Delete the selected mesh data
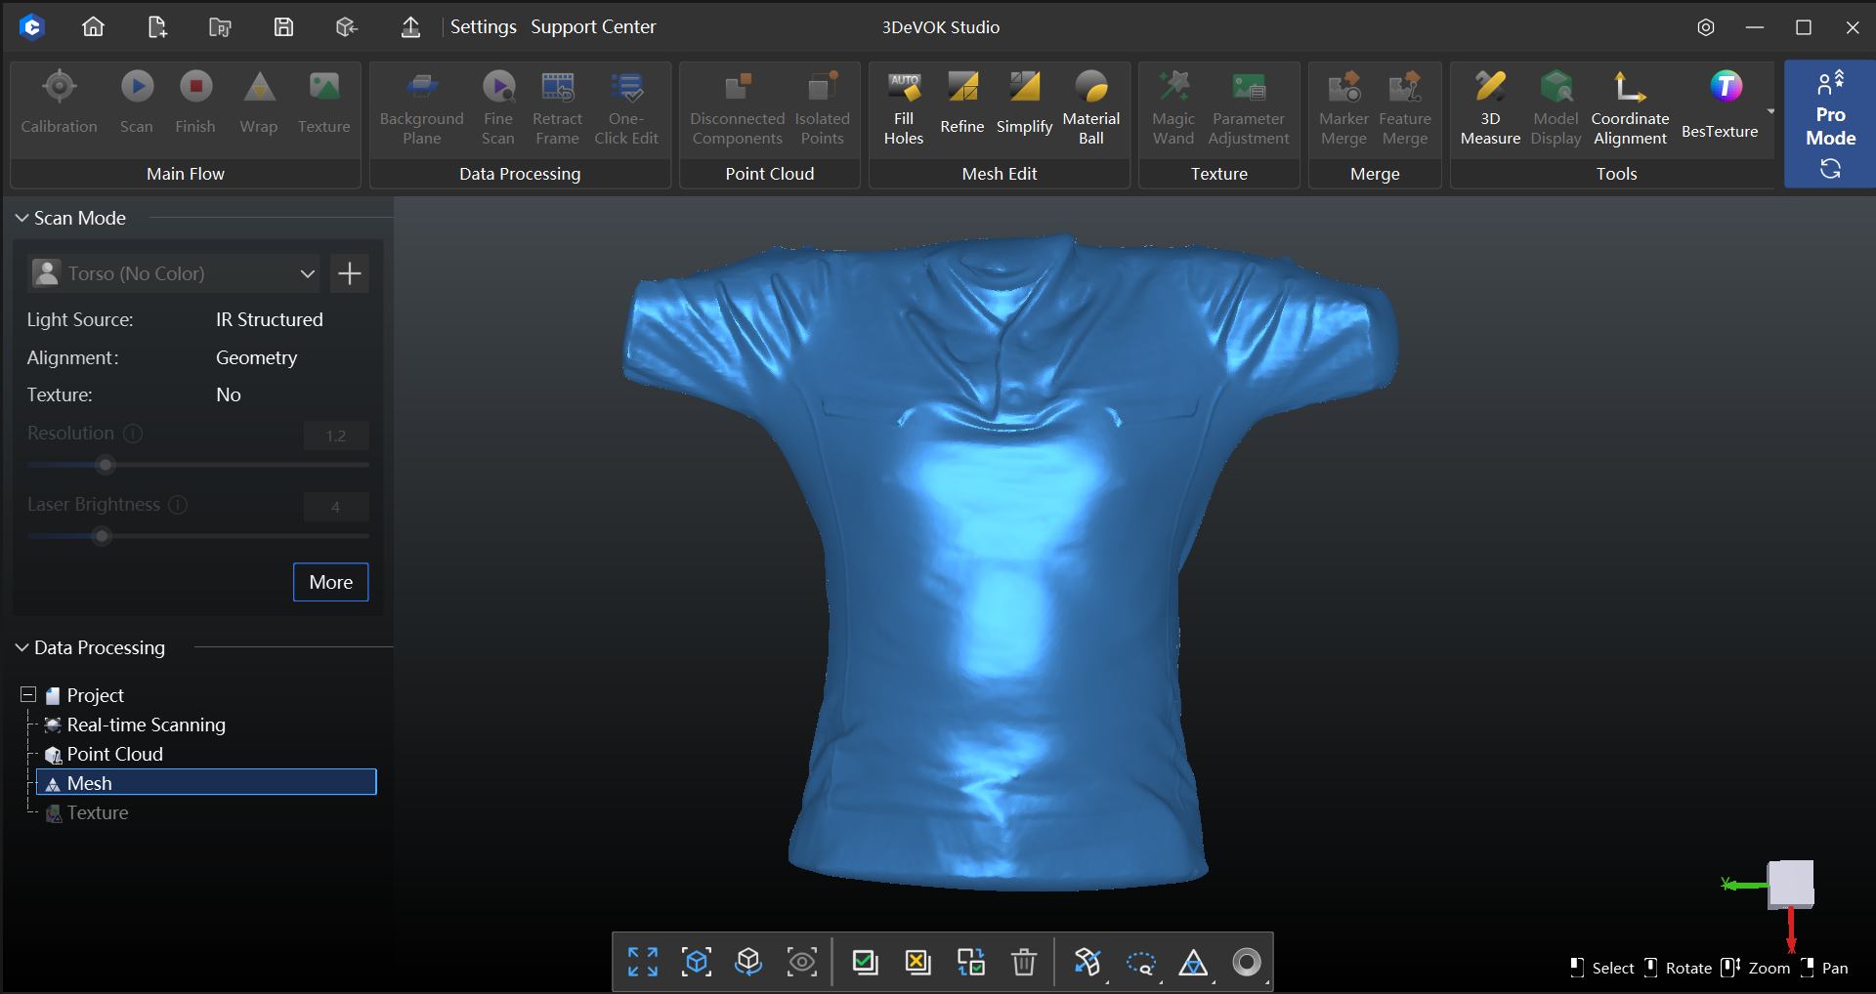 [1024, 962]
